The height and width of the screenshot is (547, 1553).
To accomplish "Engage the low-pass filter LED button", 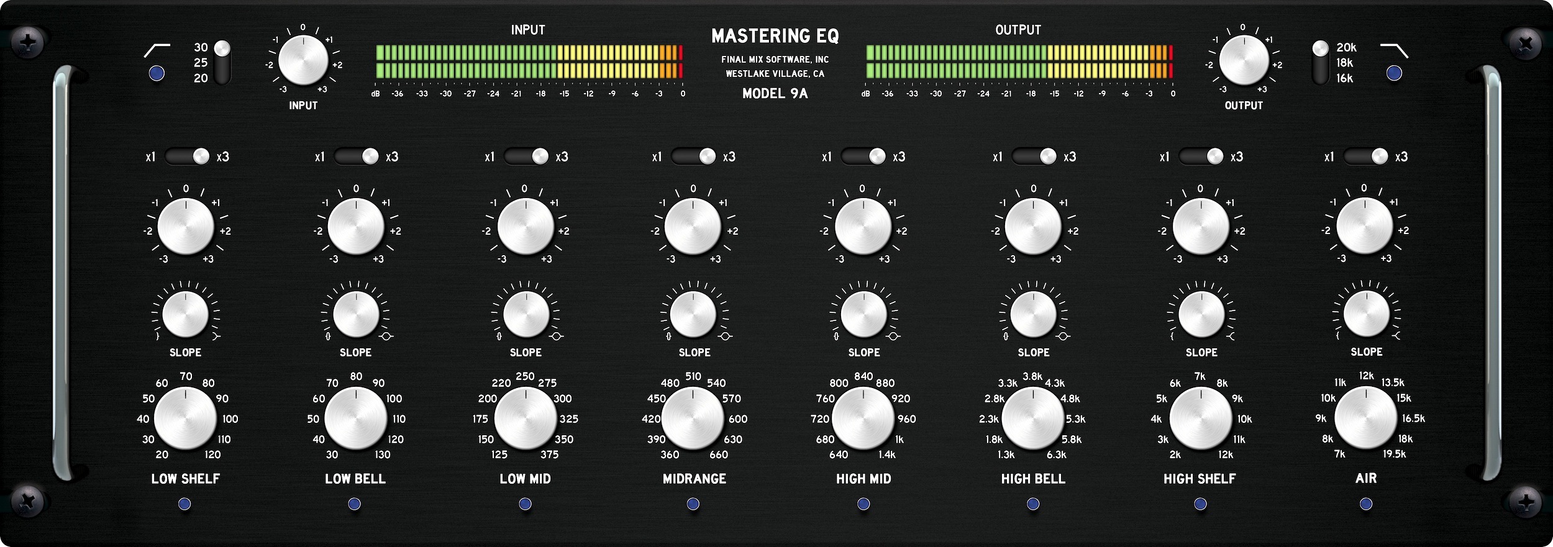I will click(1394, 74).
